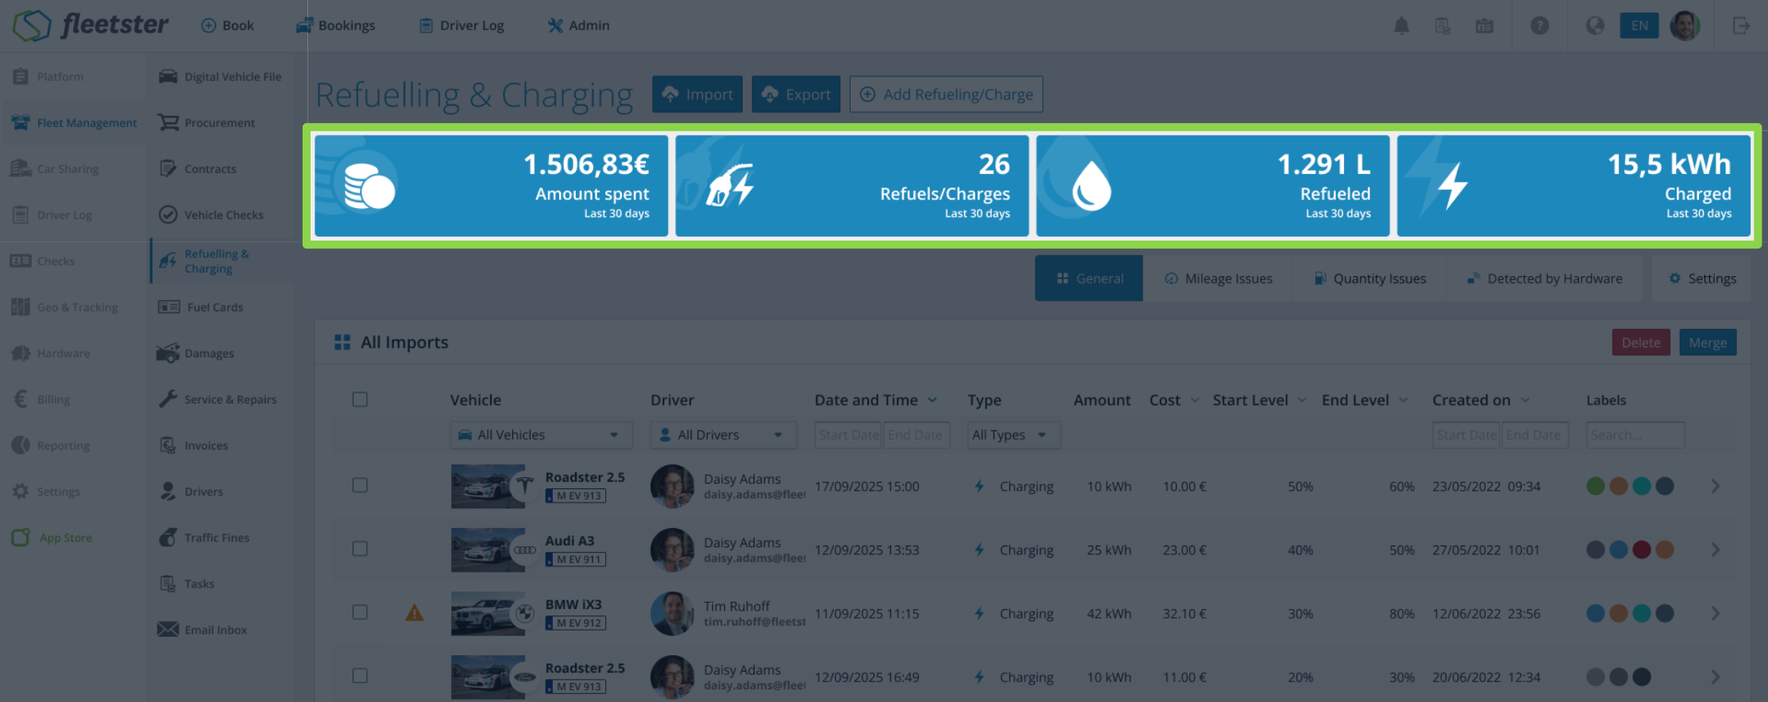Go to Procurement in the sidebar
Image resolution: width=1768 pixels, height=702 pixels.
tap(207, 123)
